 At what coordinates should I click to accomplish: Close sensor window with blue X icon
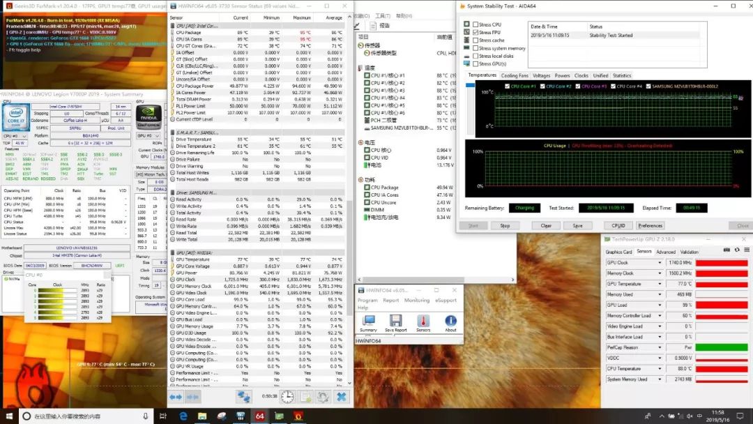pyautogui.click(x=342, y=396)
